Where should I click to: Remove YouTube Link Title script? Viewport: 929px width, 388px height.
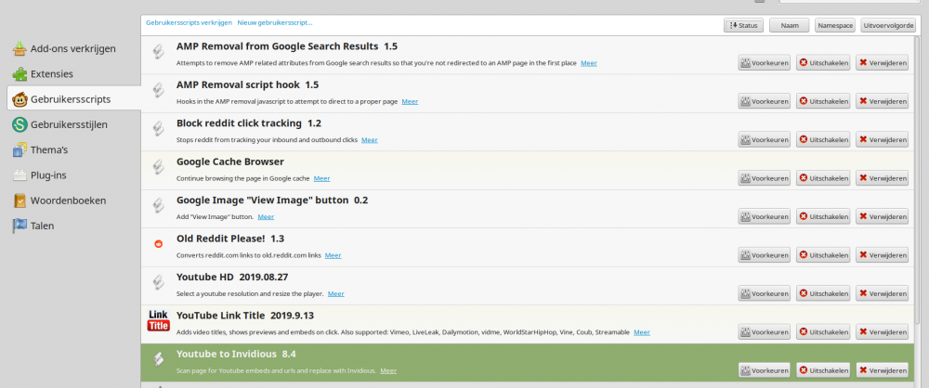click(883, 331)
